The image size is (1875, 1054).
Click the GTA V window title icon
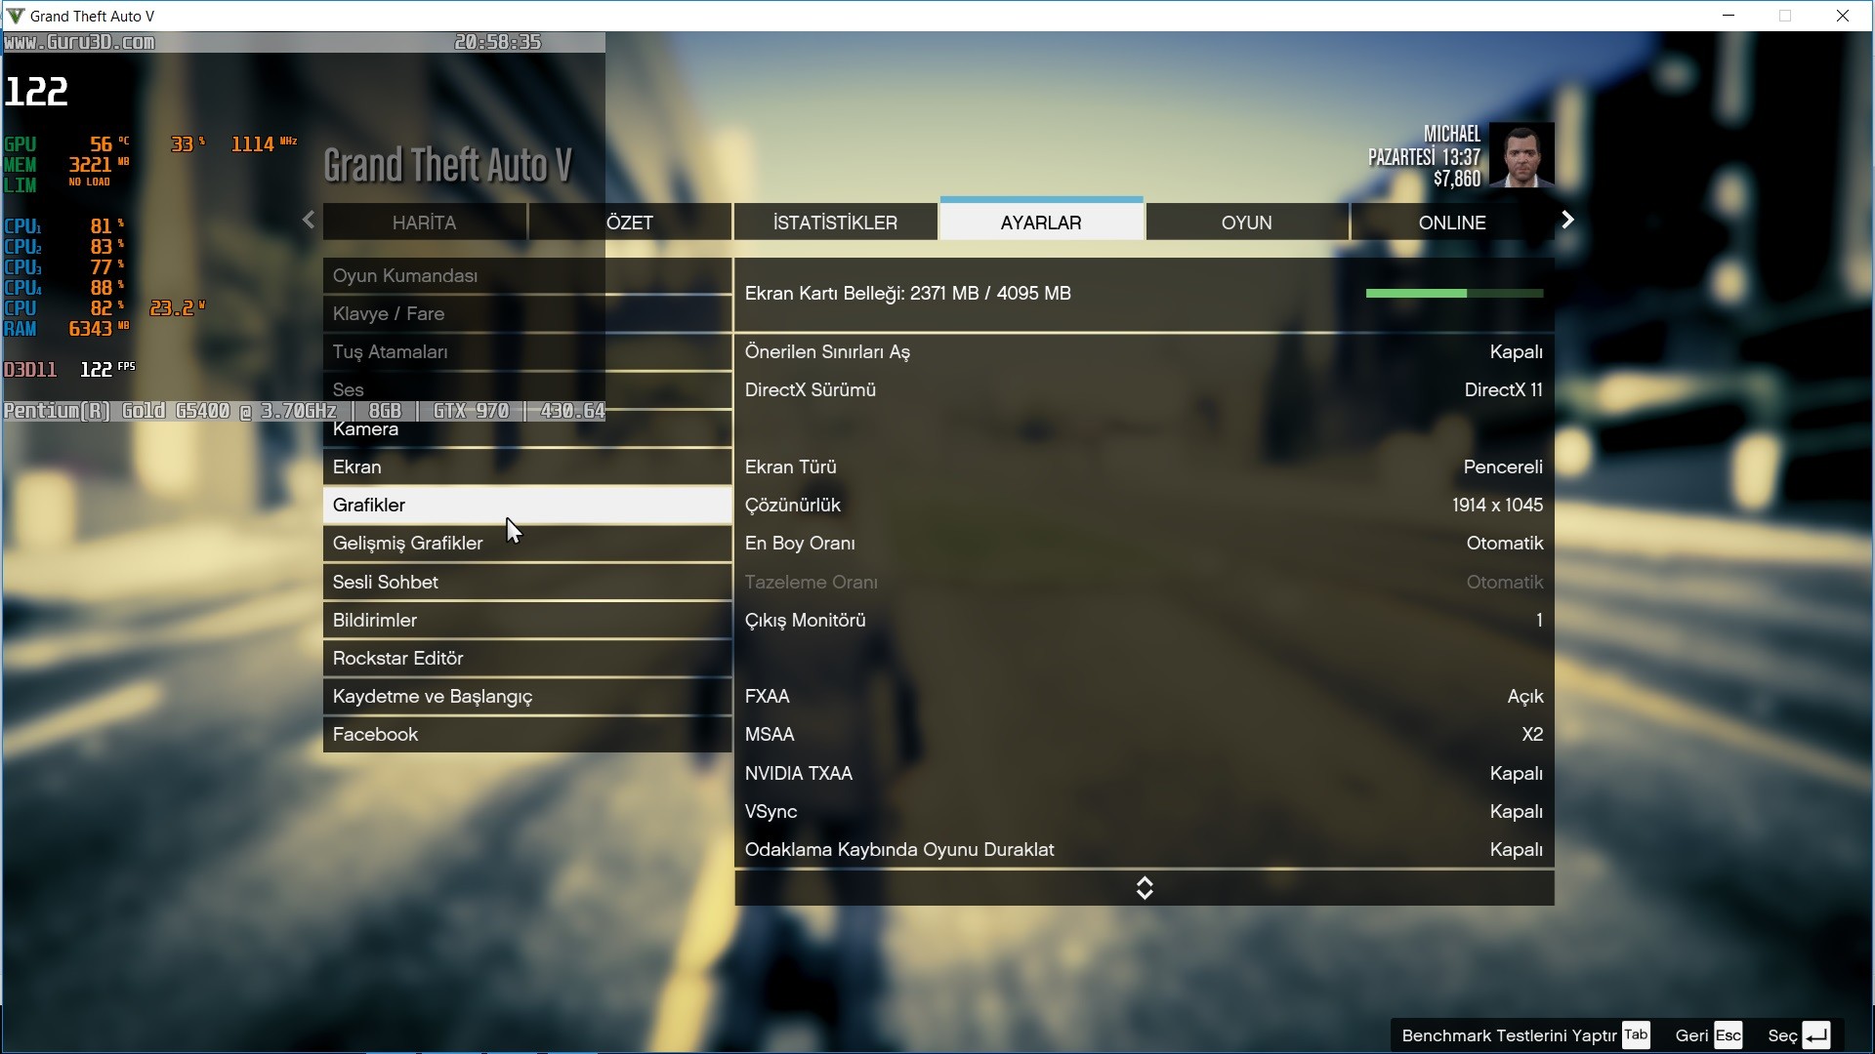tap(15, 16)
